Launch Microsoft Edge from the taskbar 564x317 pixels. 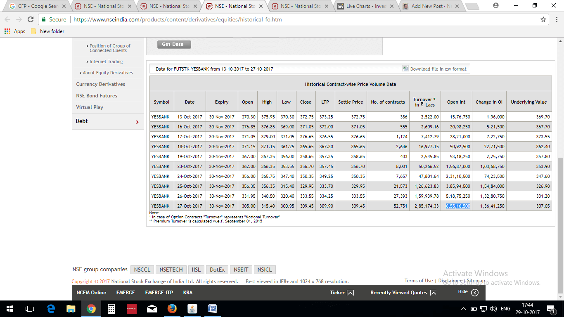[51, 309]
